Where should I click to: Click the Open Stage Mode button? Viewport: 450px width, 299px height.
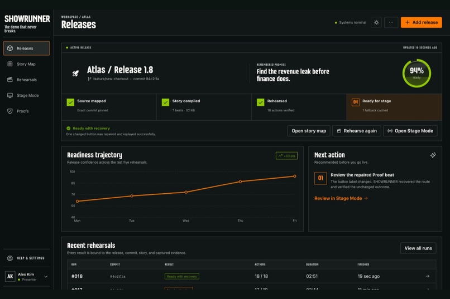(x=410, y=131)
